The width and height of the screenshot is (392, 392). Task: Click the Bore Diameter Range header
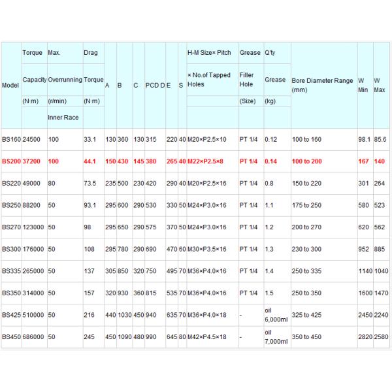point(324,85)
